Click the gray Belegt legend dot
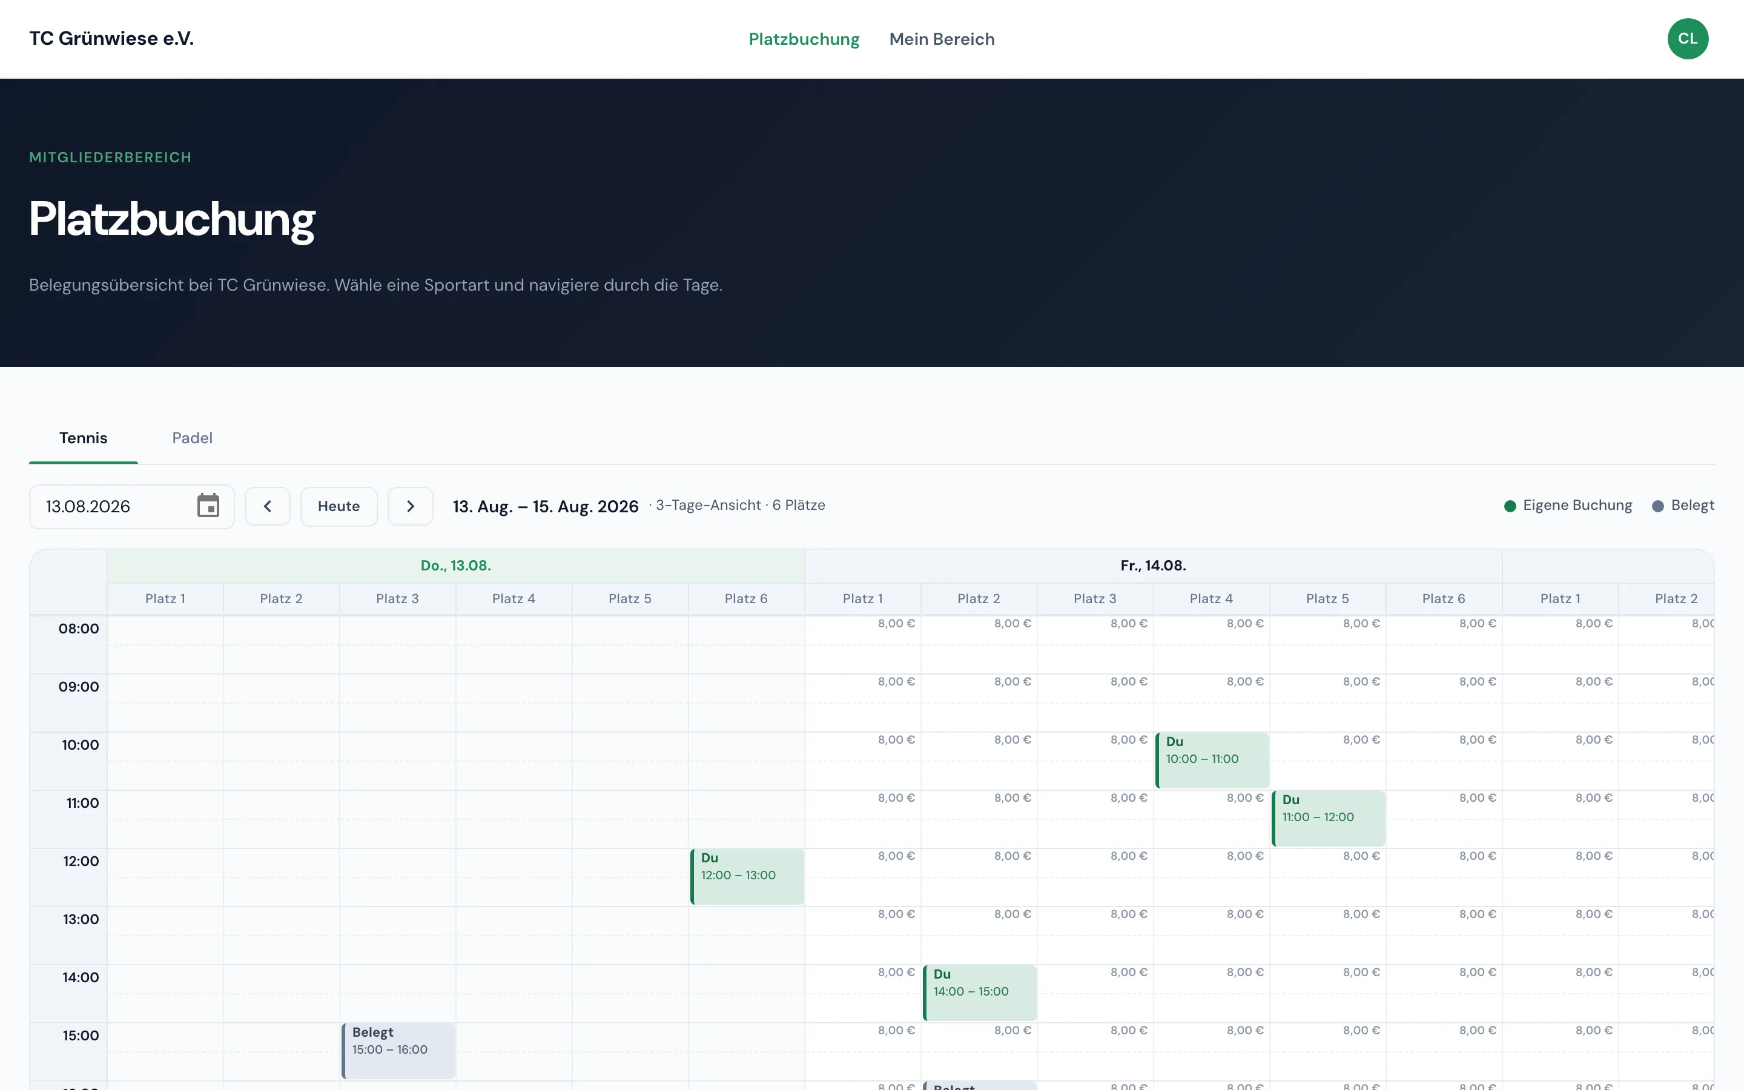 pos(1657,506)
